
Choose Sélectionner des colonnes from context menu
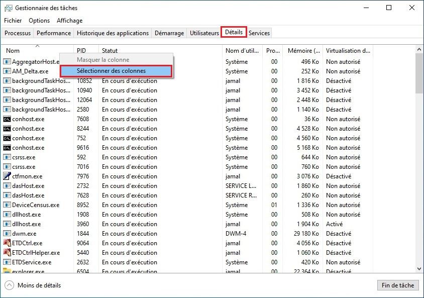pyautogui.click(x=116, y=71)
